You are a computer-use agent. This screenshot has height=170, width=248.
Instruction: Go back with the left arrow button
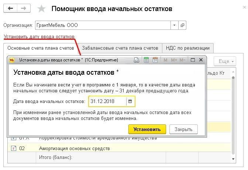coord(10,8)
